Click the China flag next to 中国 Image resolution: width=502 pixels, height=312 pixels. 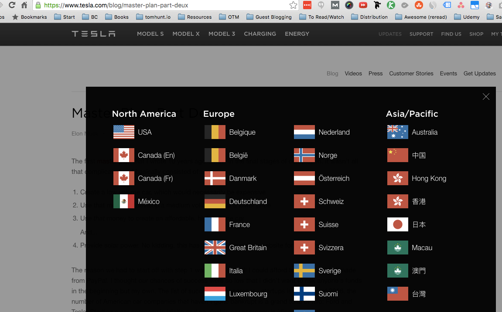(398, 155)
